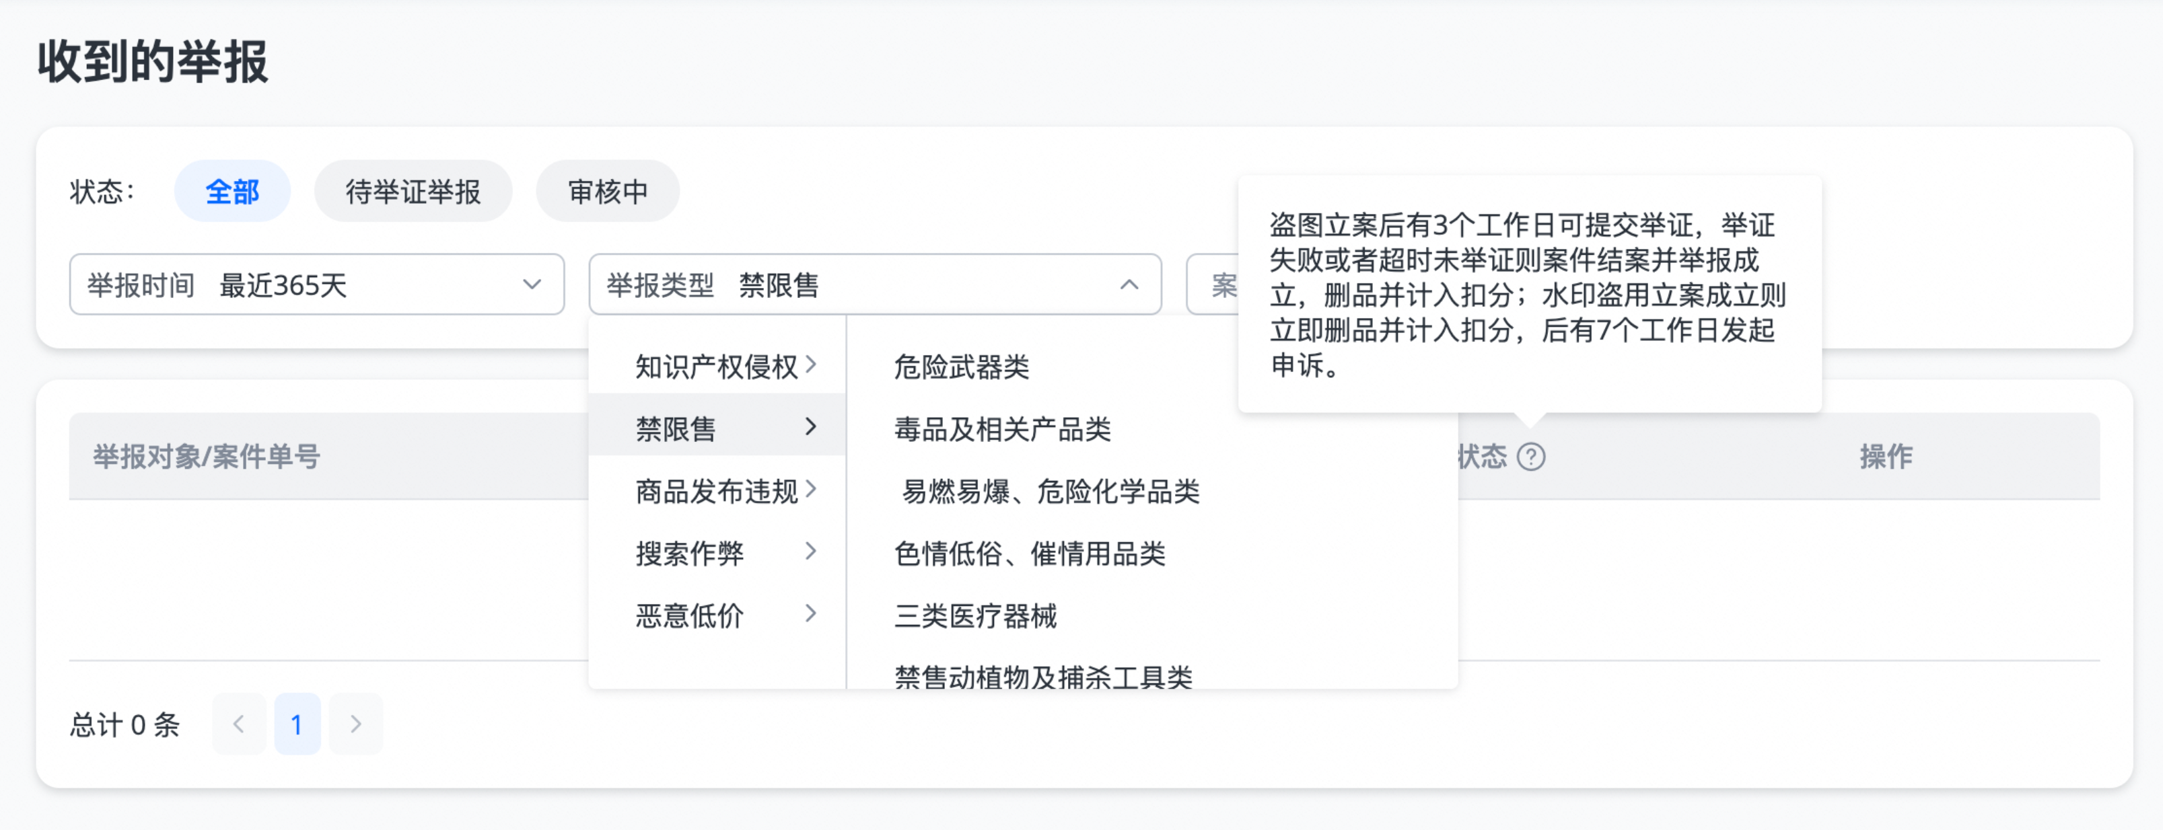This screenshot has height=830, width=2163.
Task: Go to next page arrow
Action: (356, 724)
